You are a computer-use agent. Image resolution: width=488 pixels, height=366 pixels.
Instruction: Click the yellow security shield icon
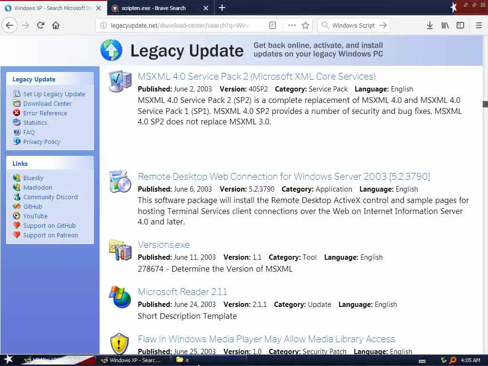click(x=120, y=344)
